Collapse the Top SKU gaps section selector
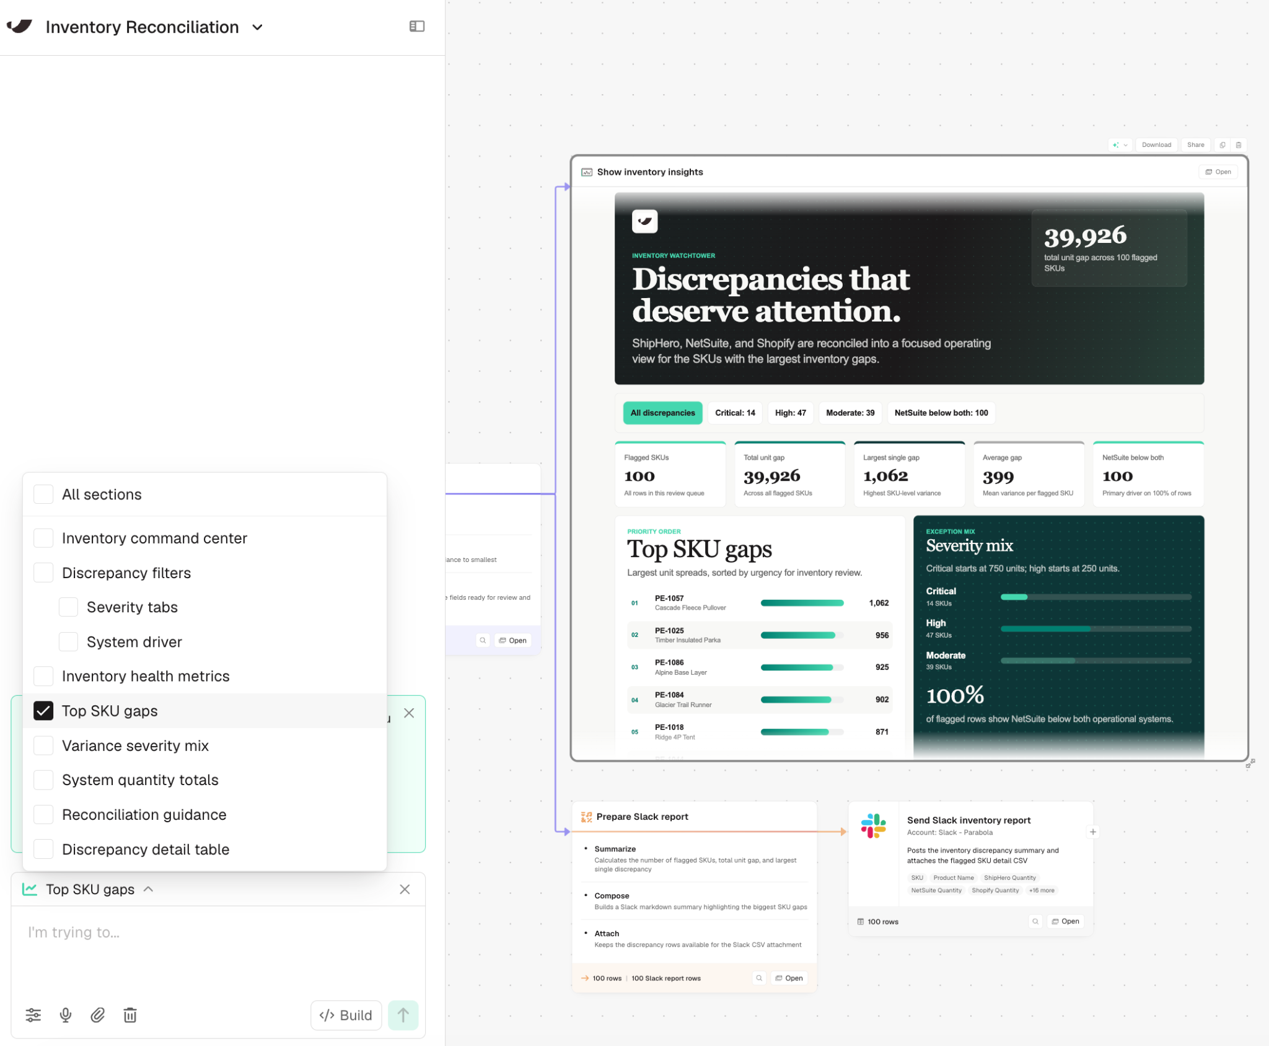This screenshot has width=1269, height=1046. (149, 889)
